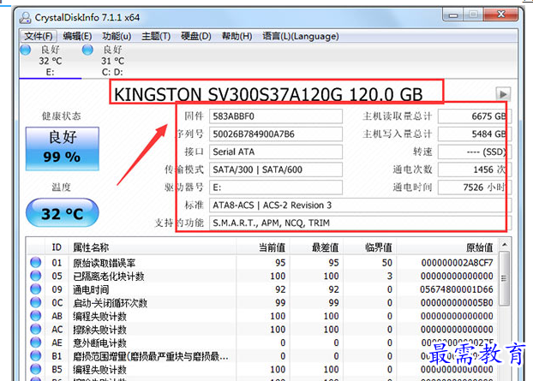Click the drive letter field E:
Screen dimensions: 533x381
coord(276,188)
